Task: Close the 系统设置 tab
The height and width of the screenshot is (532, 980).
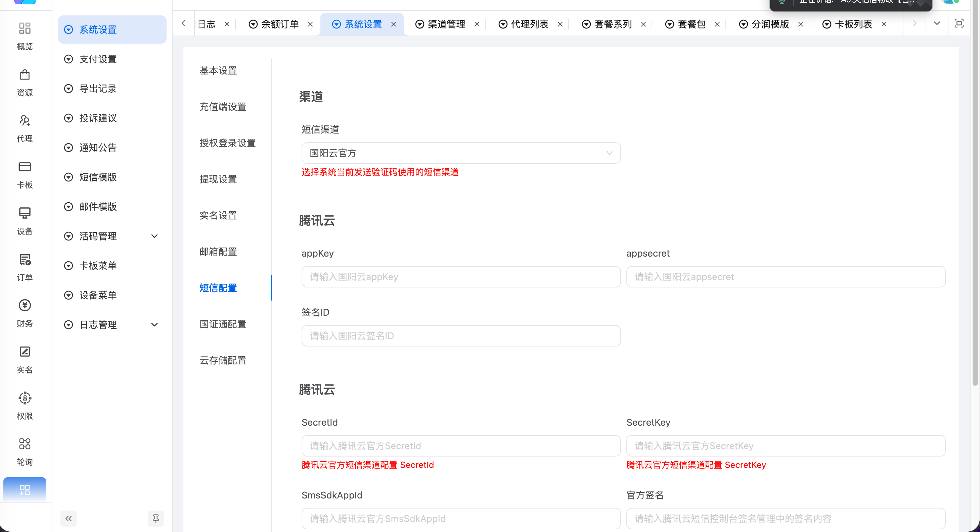Action: point(394,24)
